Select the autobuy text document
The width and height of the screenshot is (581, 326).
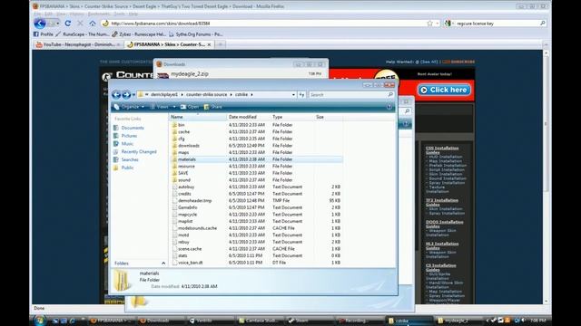(x=186, y=187)
